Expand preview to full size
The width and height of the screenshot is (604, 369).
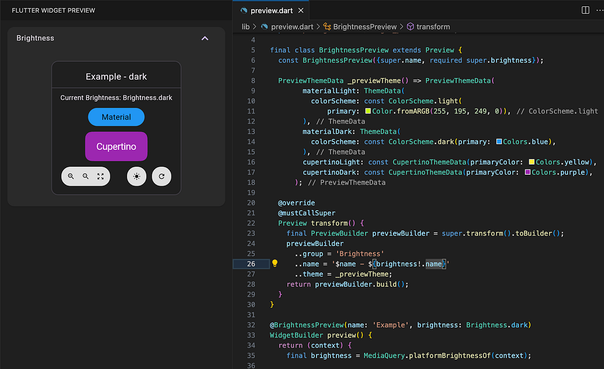pyautogui.click(x=101, y=176)
